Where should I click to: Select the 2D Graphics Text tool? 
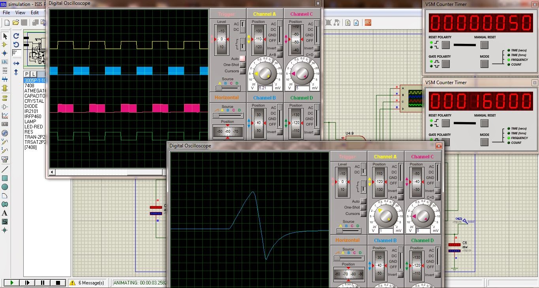(5, 213)
